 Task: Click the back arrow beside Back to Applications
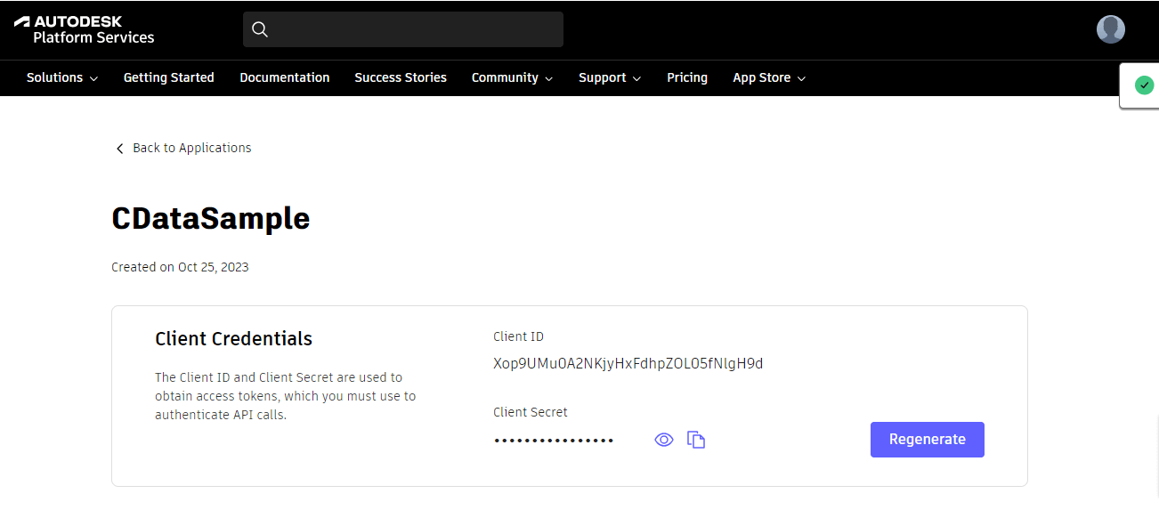[x=120, y=149]
